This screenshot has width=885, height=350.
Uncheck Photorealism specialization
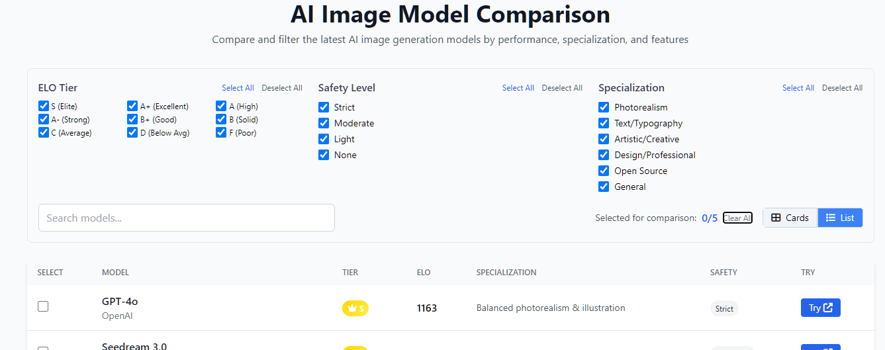(x=604, y=107)
